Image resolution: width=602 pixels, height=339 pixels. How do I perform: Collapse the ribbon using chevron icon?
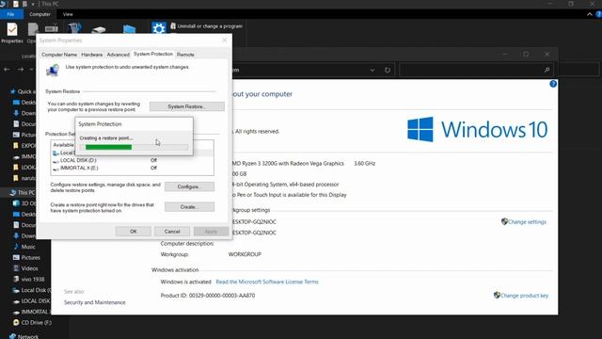tap(590, 14)
